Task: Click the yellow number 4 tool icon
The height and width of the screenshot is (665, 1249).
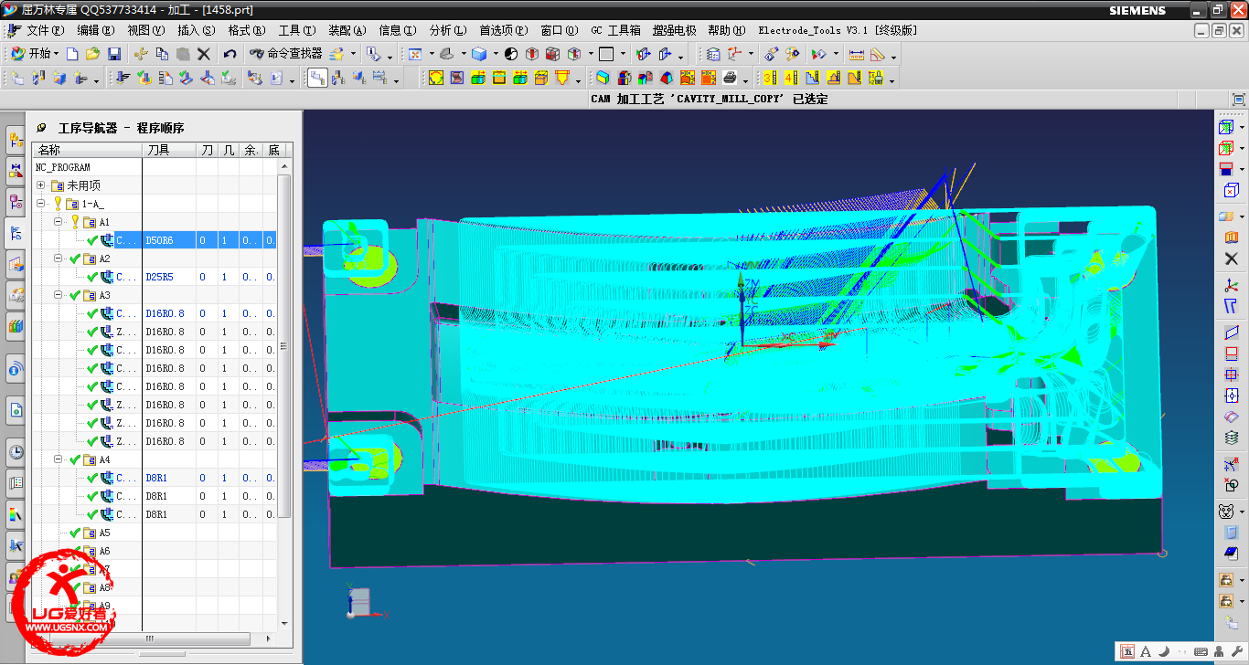Action: [x=791, y=79]
